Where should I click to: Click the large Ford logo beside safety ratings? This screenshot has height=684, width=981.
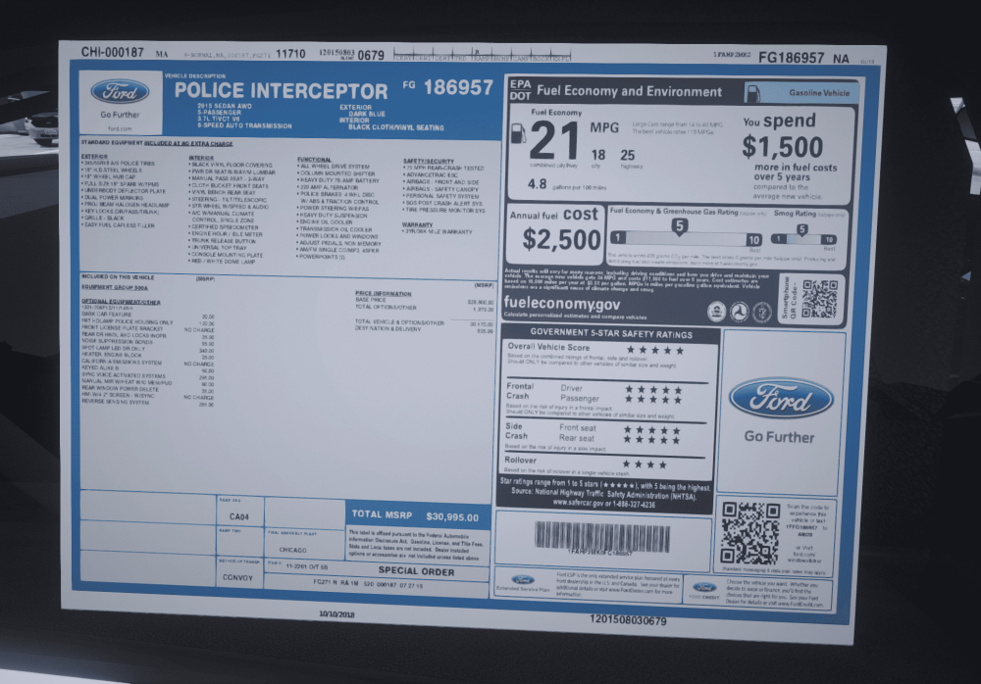pos(781,398)
